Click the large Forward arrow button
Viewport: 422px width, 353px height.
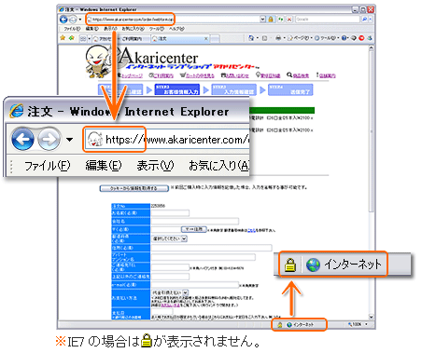[x=49, y=139]
